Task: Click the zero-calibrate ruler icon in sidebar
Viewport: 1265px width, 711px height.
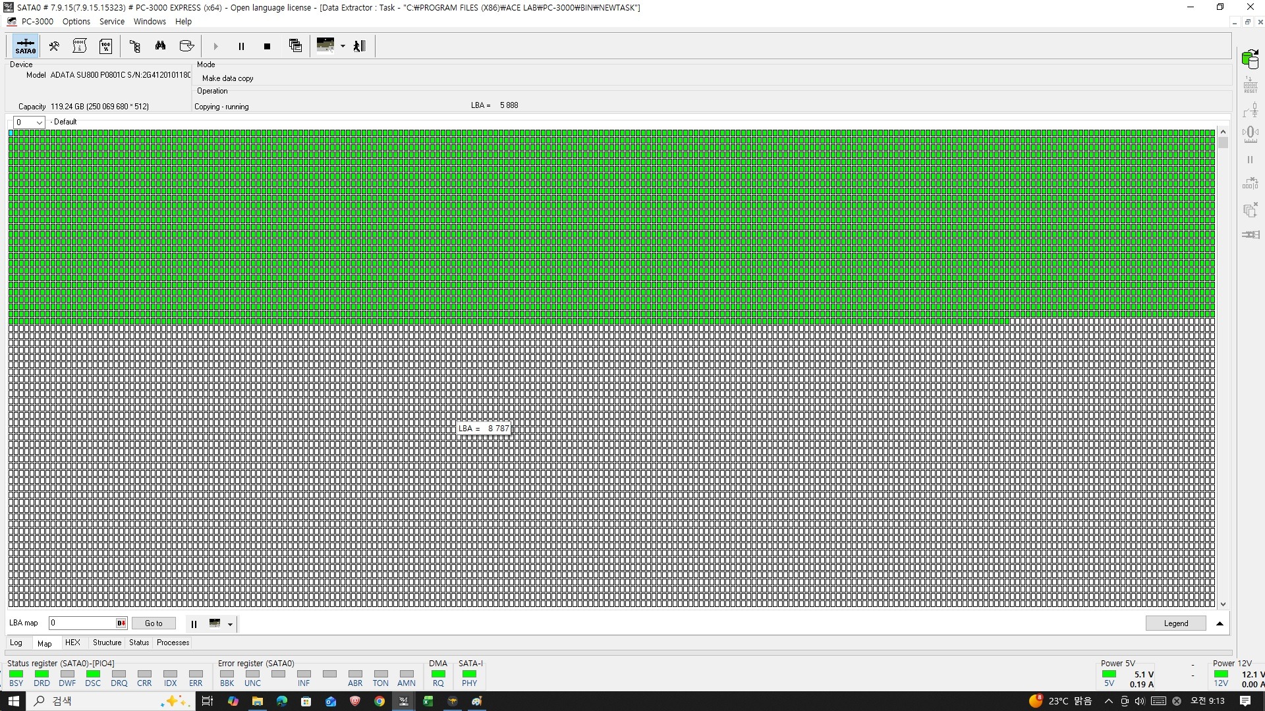Action: pos(1250,134)
